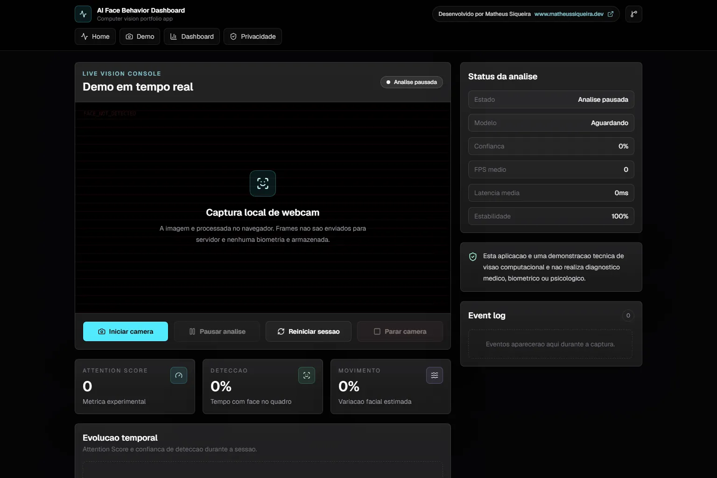The image size is (717, 478).
Task: Click Reiniciar sessao button
Action: 309,331
